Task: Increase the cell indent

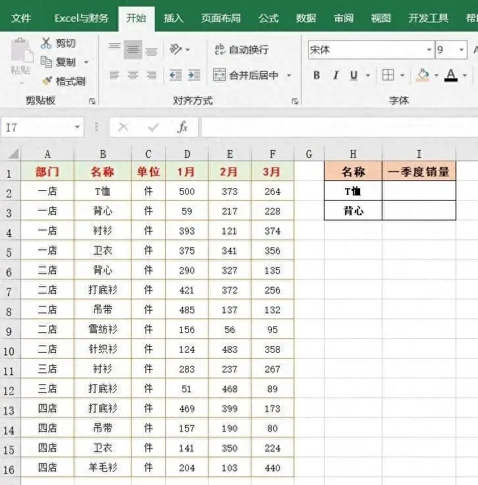Action: point(194,75)
